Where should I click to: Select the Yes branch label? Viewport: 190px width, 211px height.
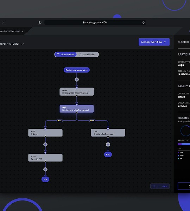(x=59, y=121)
